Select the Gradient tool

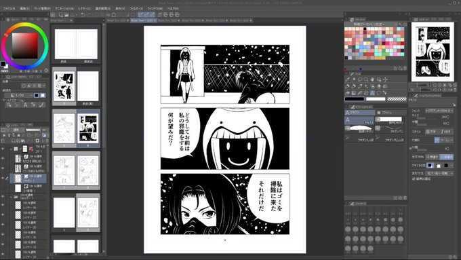354,93
